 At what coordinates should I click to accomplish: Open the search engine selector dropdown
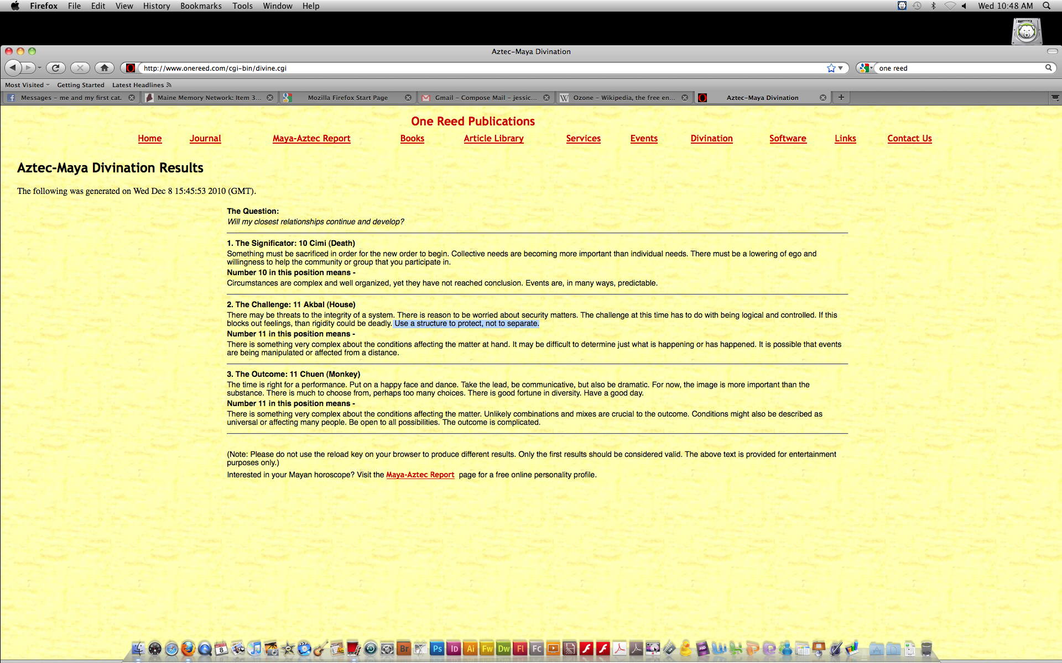click(866, 68)
